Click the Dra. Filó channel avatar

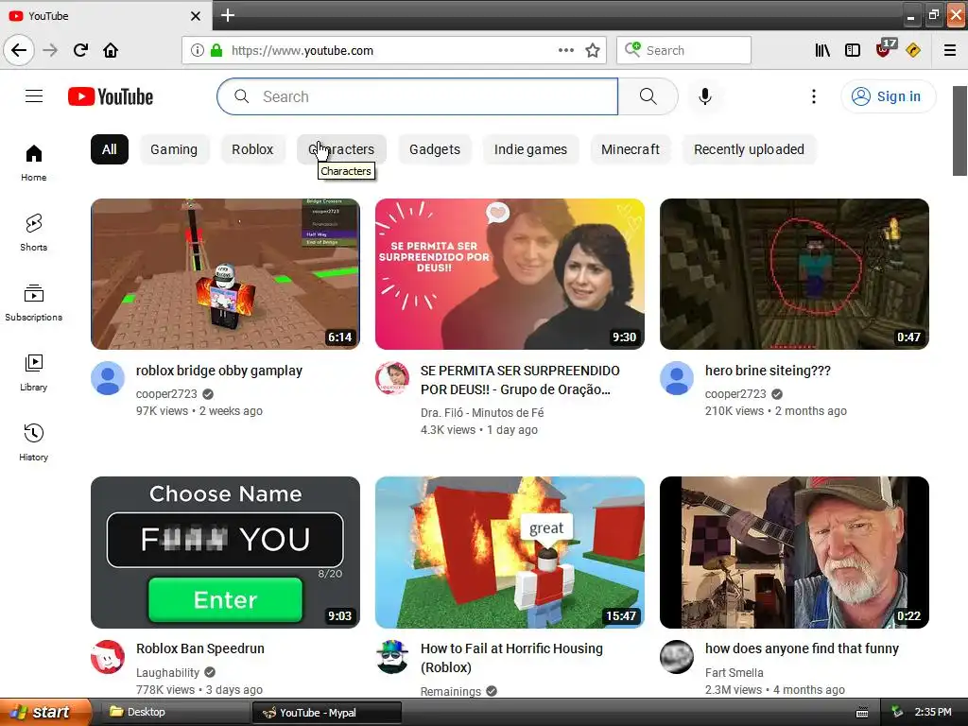point(392,378)
